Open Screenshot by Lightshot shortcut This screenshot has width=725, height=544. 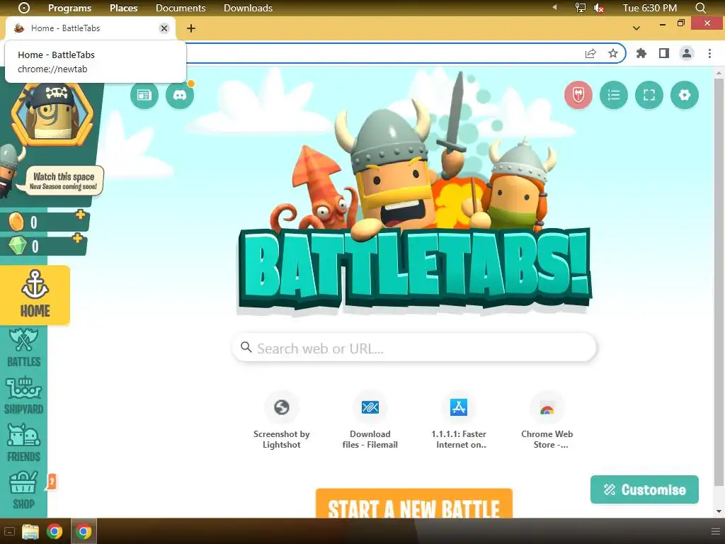point(282,420)
